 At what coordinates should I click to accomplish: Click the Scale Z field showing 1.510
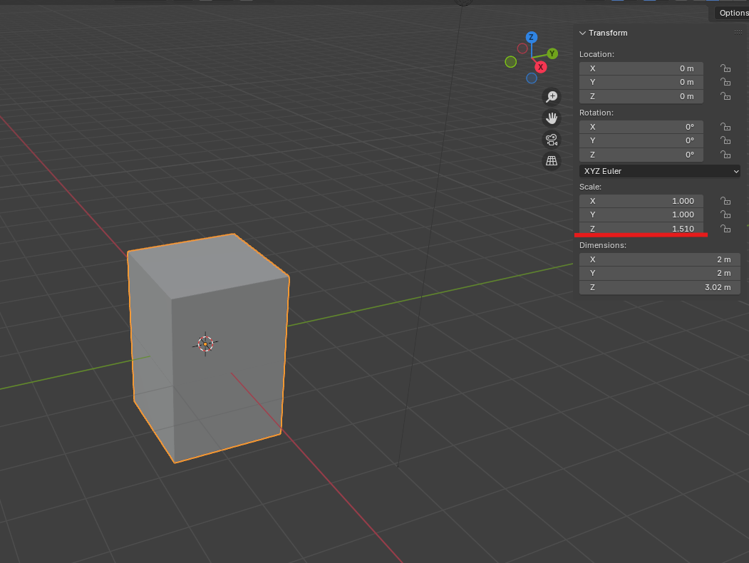(641, 228)
